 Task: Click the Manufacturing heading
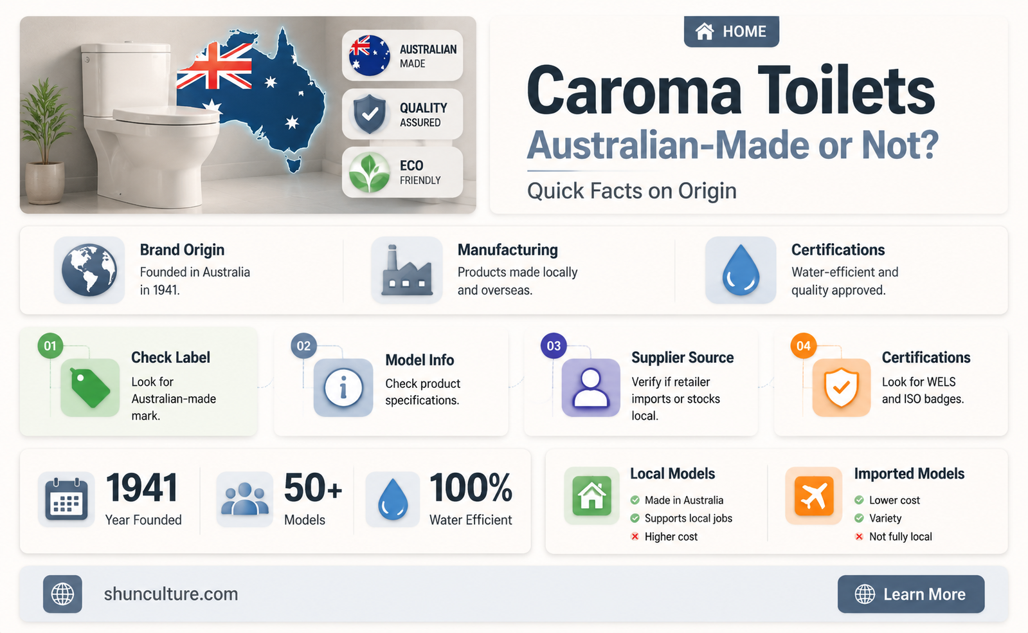click(x=508, y=250)
